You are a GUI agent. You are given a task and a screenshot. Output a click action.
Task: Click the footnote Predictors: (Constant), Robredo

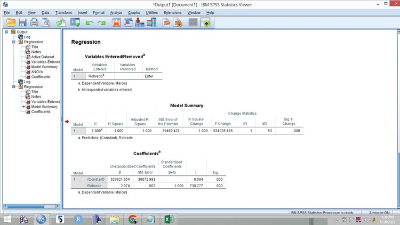click(x=106, y=138)
